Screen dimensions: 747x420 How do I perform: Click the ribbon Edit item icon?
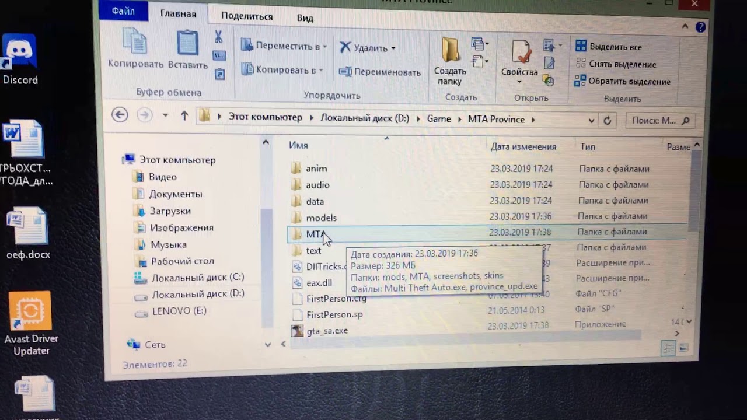point(549,62)
